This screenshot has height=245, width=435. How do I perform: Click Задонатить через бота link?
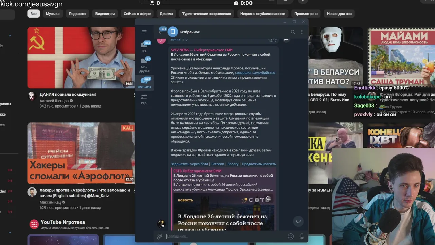189,164
